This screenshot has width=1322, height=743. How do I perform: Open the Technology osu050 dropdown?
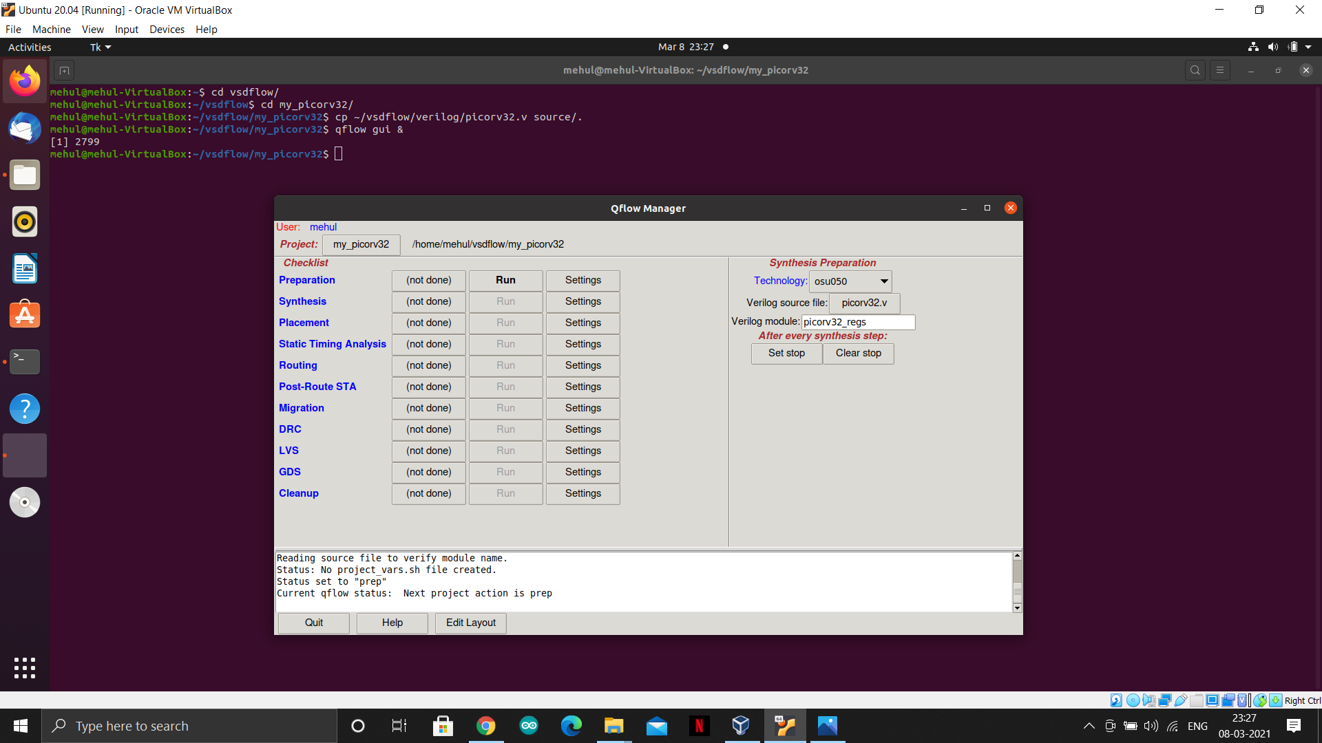[884, 281]
